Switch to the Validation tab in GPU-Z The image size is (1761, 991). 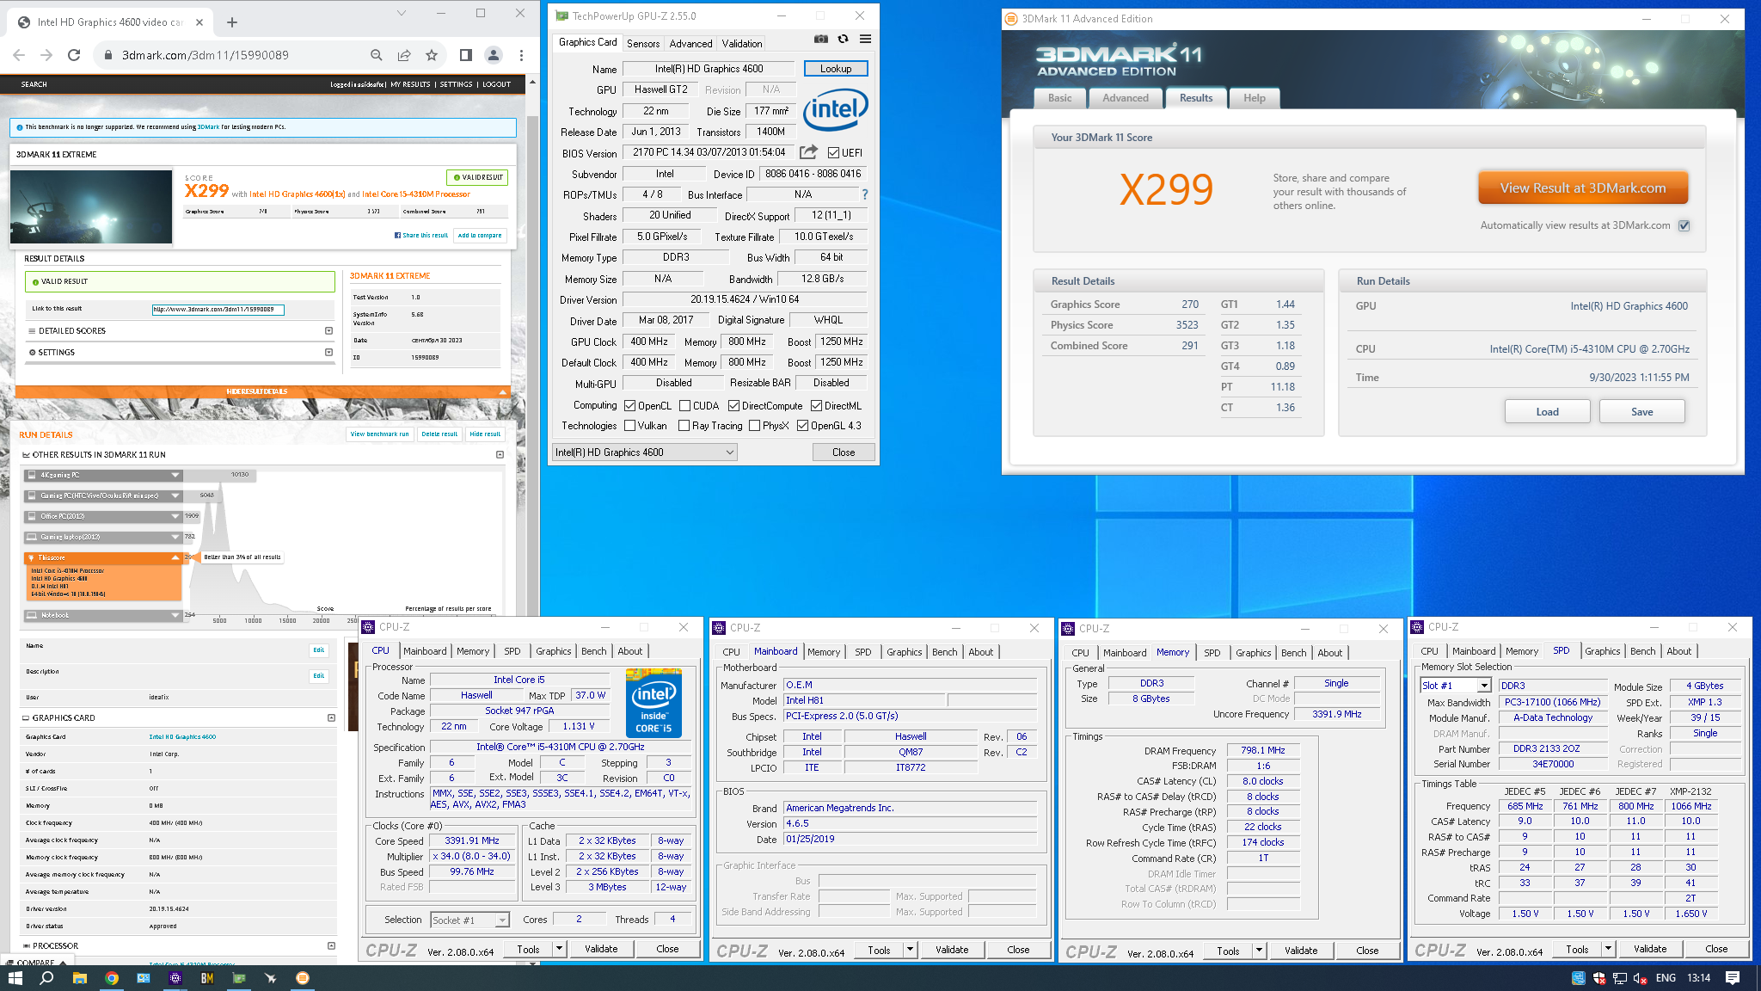click(741, 44)
